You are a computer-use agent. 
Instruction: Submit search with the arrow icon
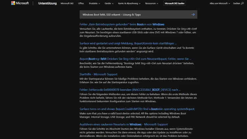(193, 14)
